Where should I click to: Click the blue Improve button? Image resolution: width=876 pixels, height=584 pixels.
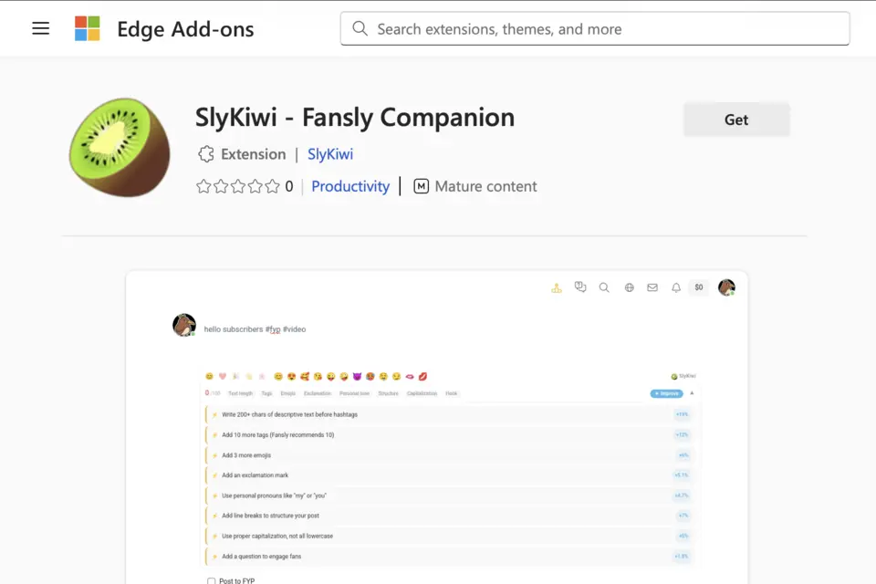coord(666,393)
